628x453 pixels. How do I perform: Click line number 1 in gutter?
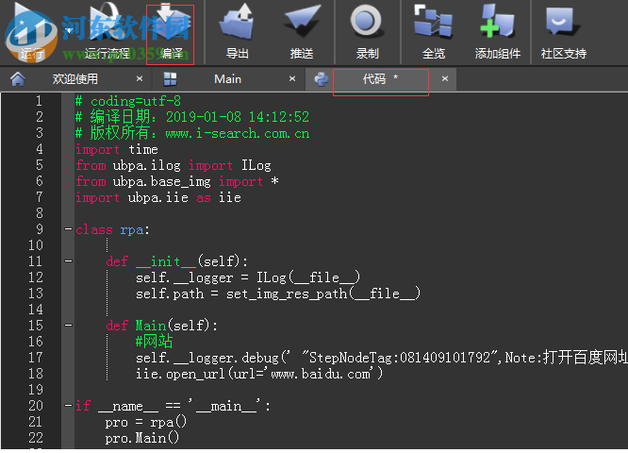tap(39, 101)
